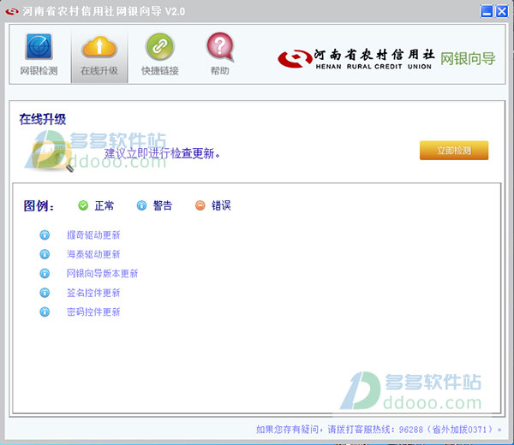Click the green 正常 legend checkmark icon

point(83,205)
